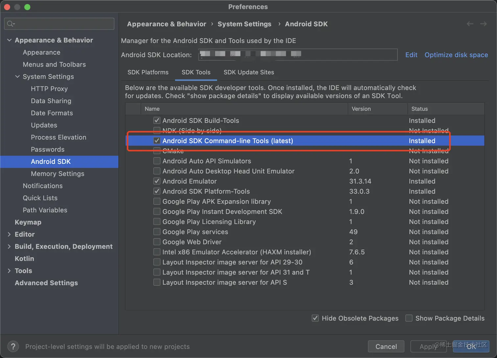Enable Show Package Details checkbox
The image size is (497, 358).
(x=409, y=318)
